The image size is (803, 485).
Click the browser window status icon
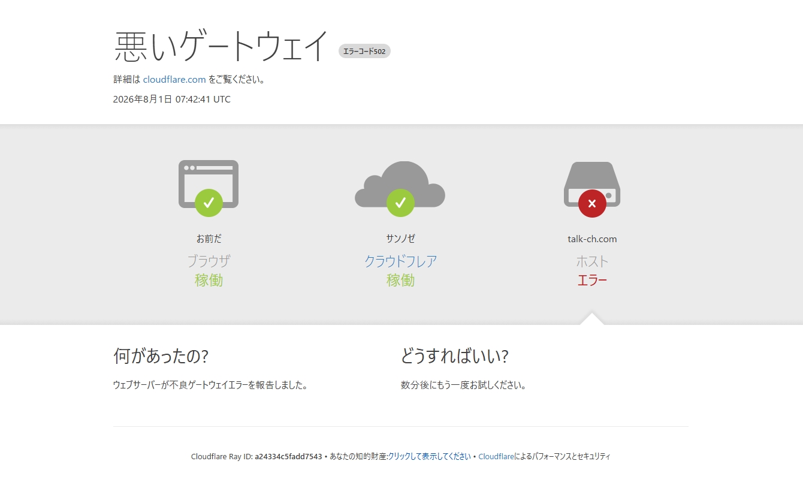[209, 188]
